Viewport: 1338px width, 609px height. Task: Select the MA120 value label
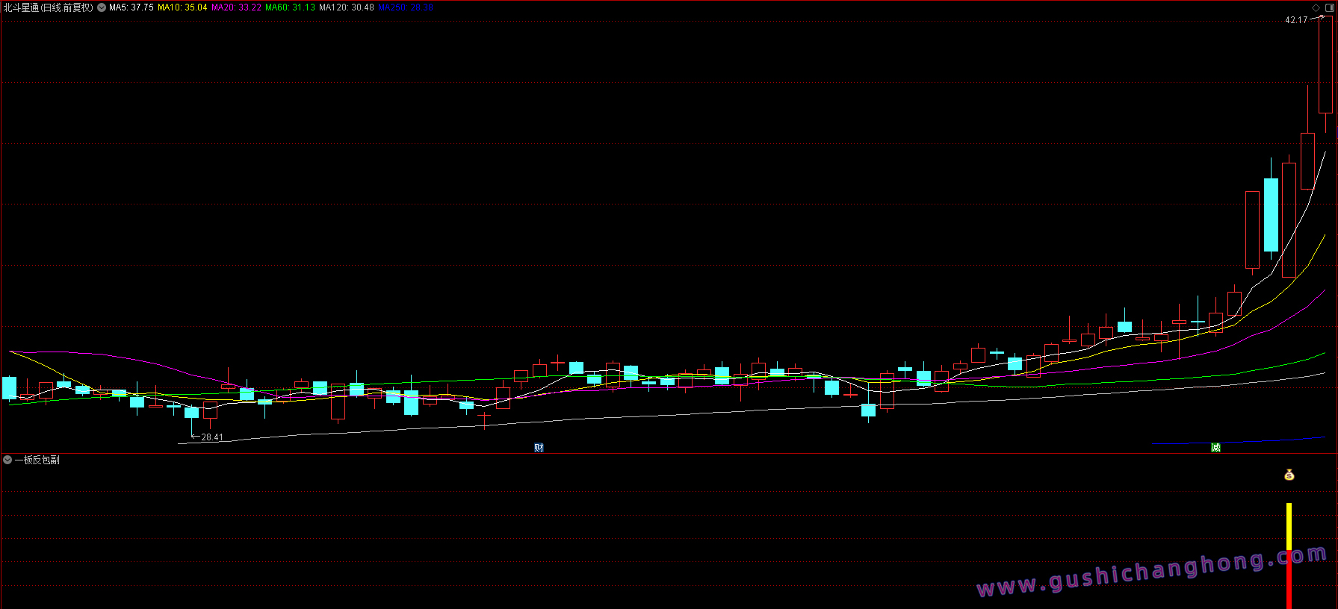[x=347, y=7]
